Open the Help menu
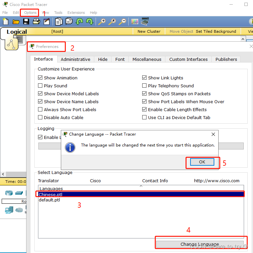The height and width of the screenshot is (253, 253). (x=93, y=13)
